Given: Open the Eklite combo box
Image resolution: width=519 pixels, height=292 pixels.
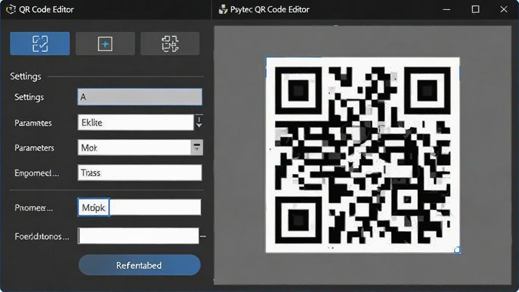Looking at the screenshot, I should (136, 123).
